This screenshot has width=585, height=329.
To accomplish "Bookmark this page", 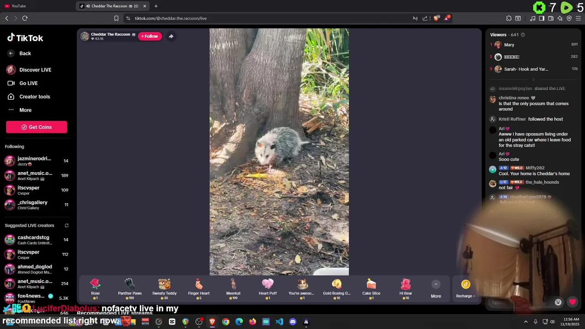I will click(x=116, y=18).
